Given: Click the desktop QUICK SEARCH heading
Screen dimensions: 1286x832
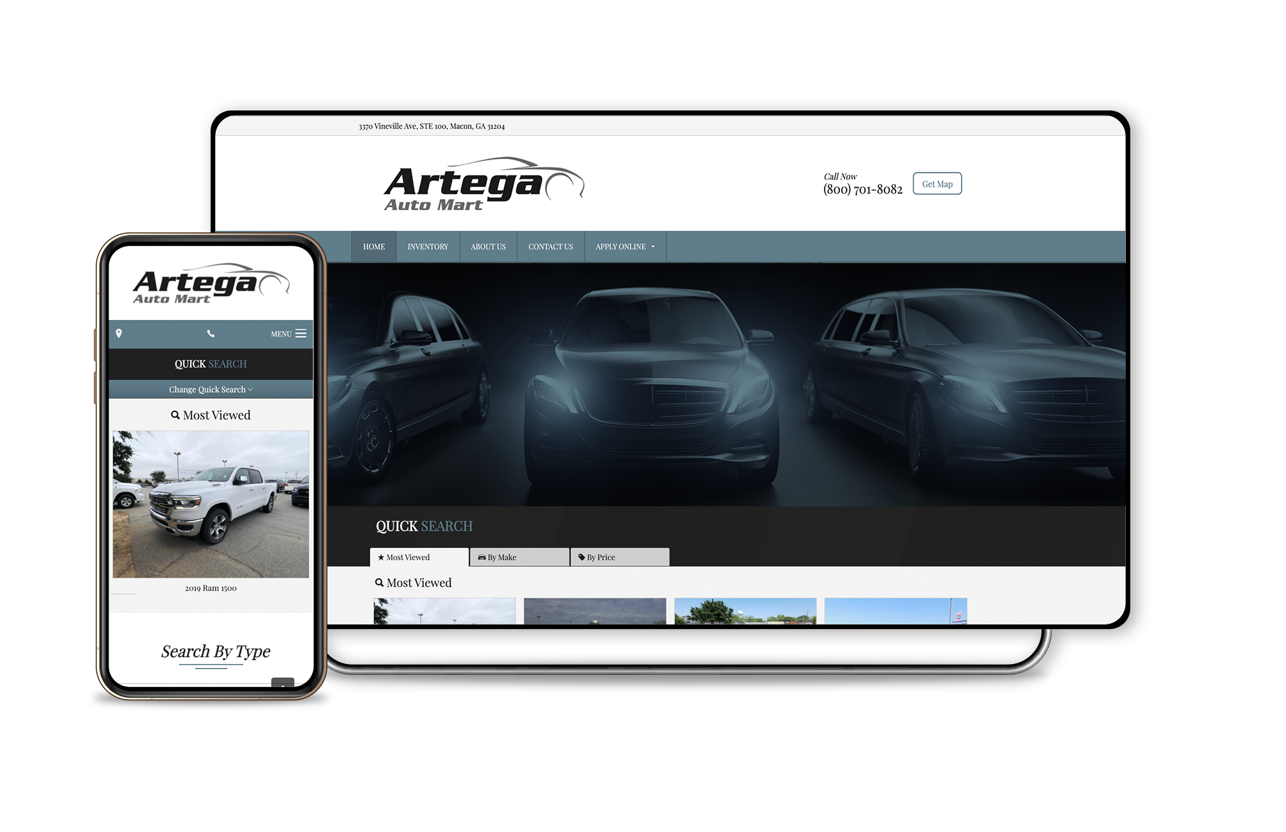Looking at the screenshot, I should [424, 526].
